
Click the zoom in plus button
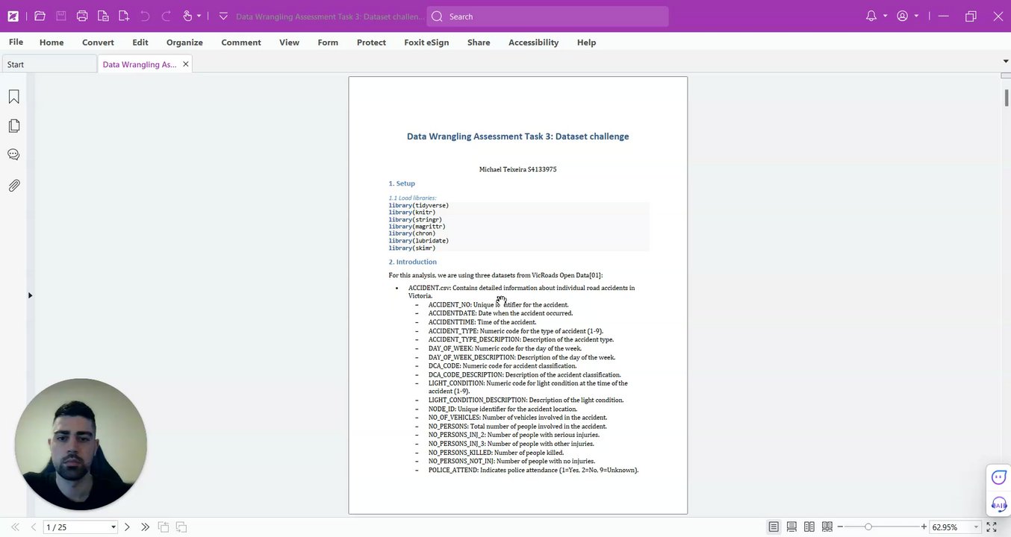[924, 527]
